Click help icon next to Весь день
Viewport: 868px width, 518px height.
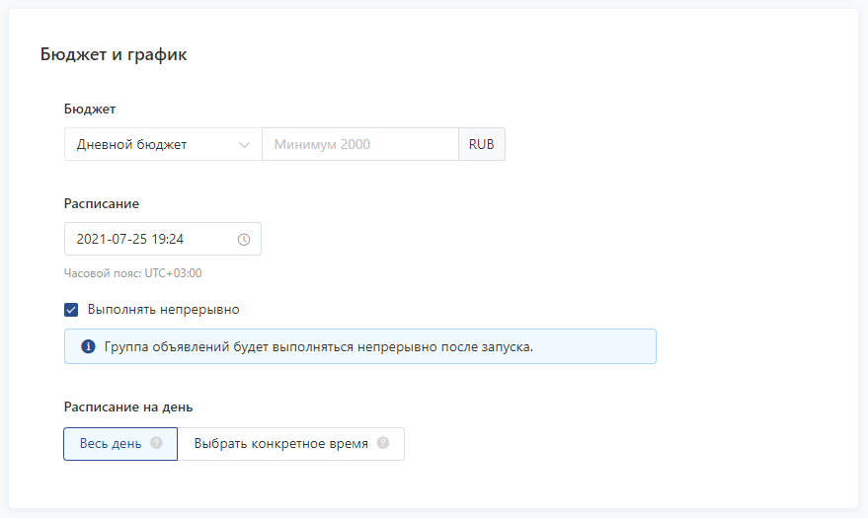[x=157, y=443]
